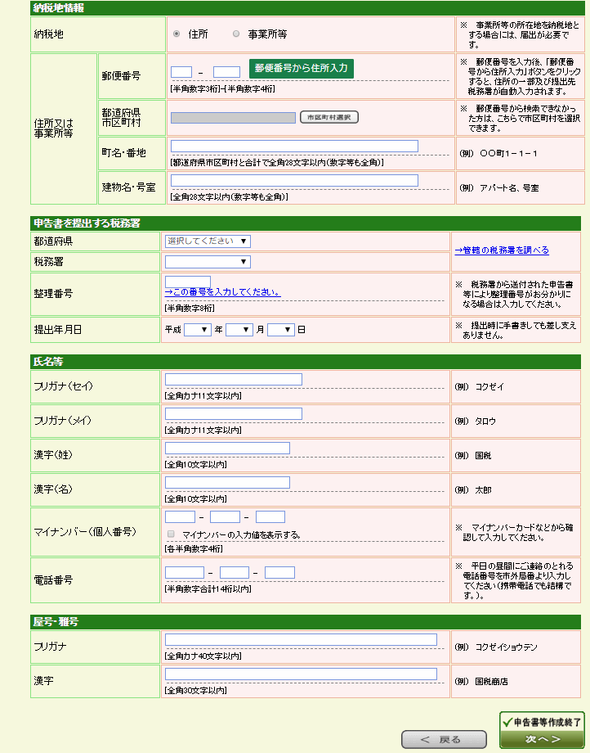This screenshot has height=753, width=590.
Task: Focus the 漢字(姓) input field
Action: 227,449
